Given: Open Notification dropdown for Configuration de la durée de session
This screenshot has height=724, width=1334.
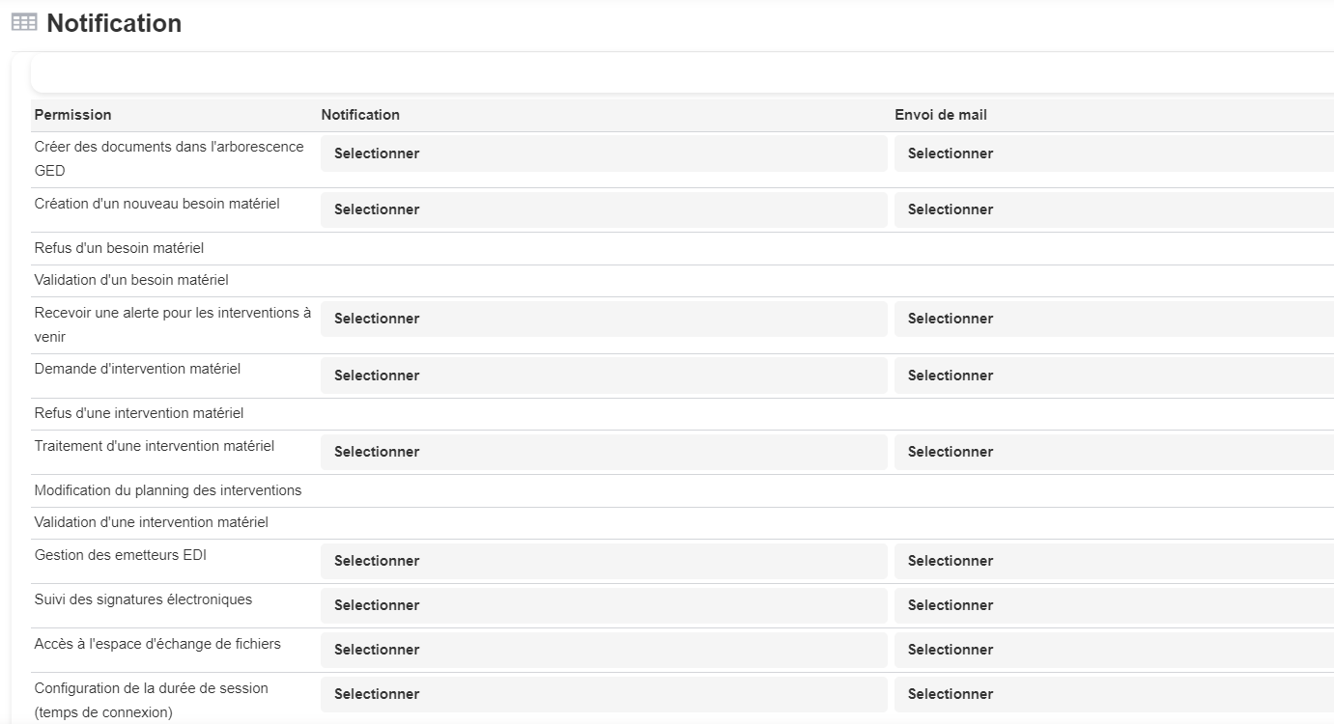Looking at the screenshot, I should 604,694.
